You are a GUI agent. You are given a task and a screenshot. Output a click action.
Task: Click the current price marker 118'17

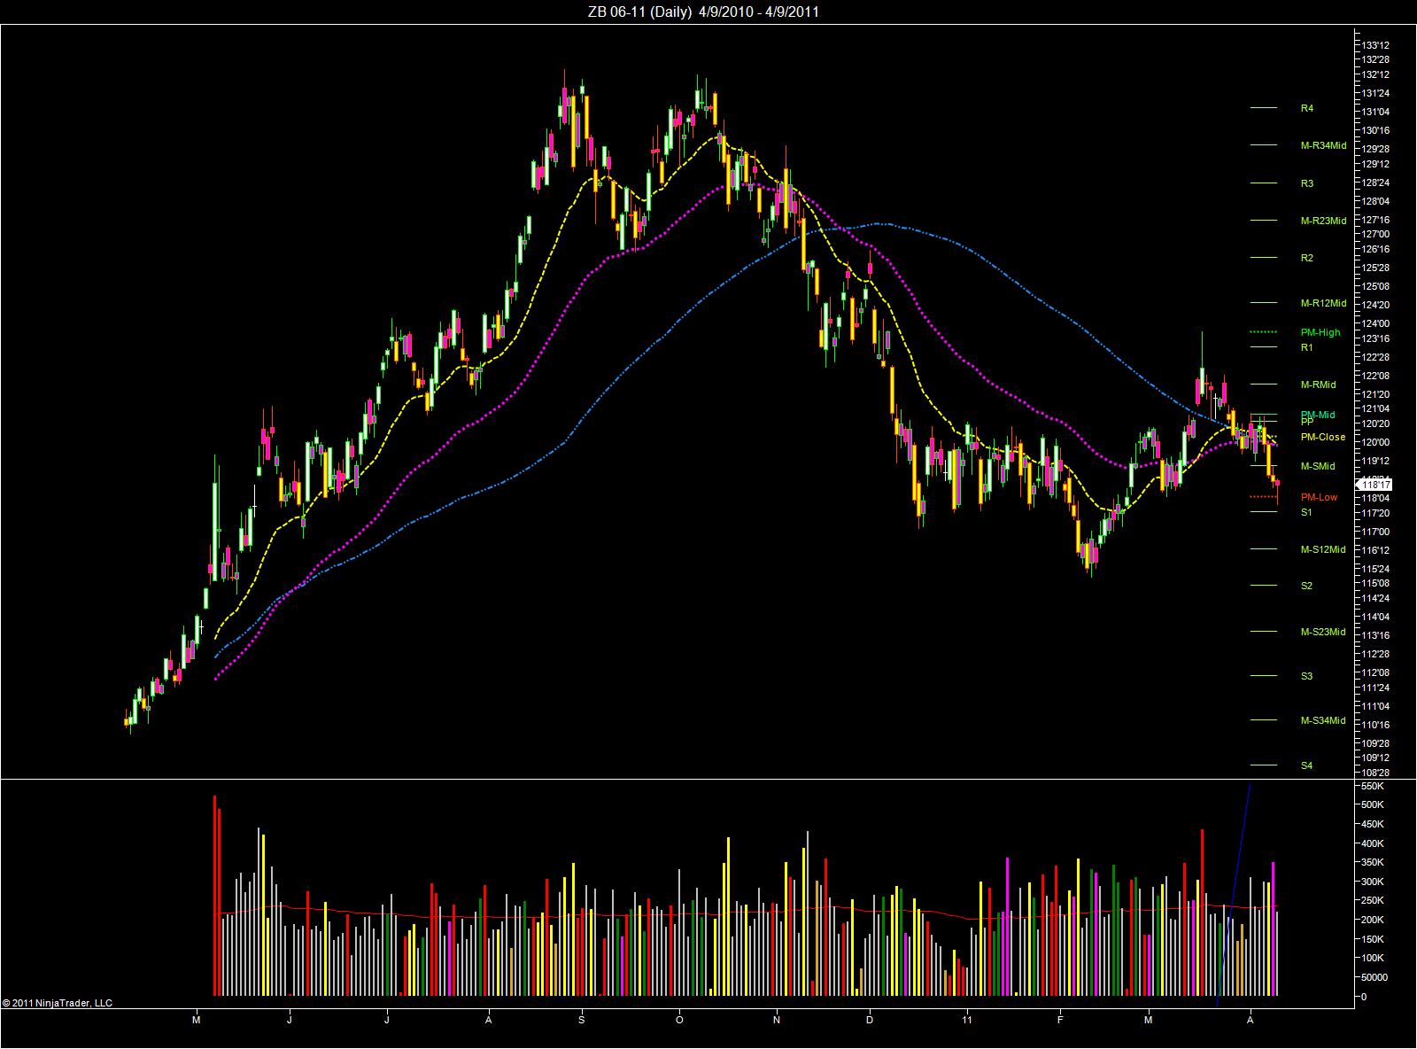(x=1374, y=485)
